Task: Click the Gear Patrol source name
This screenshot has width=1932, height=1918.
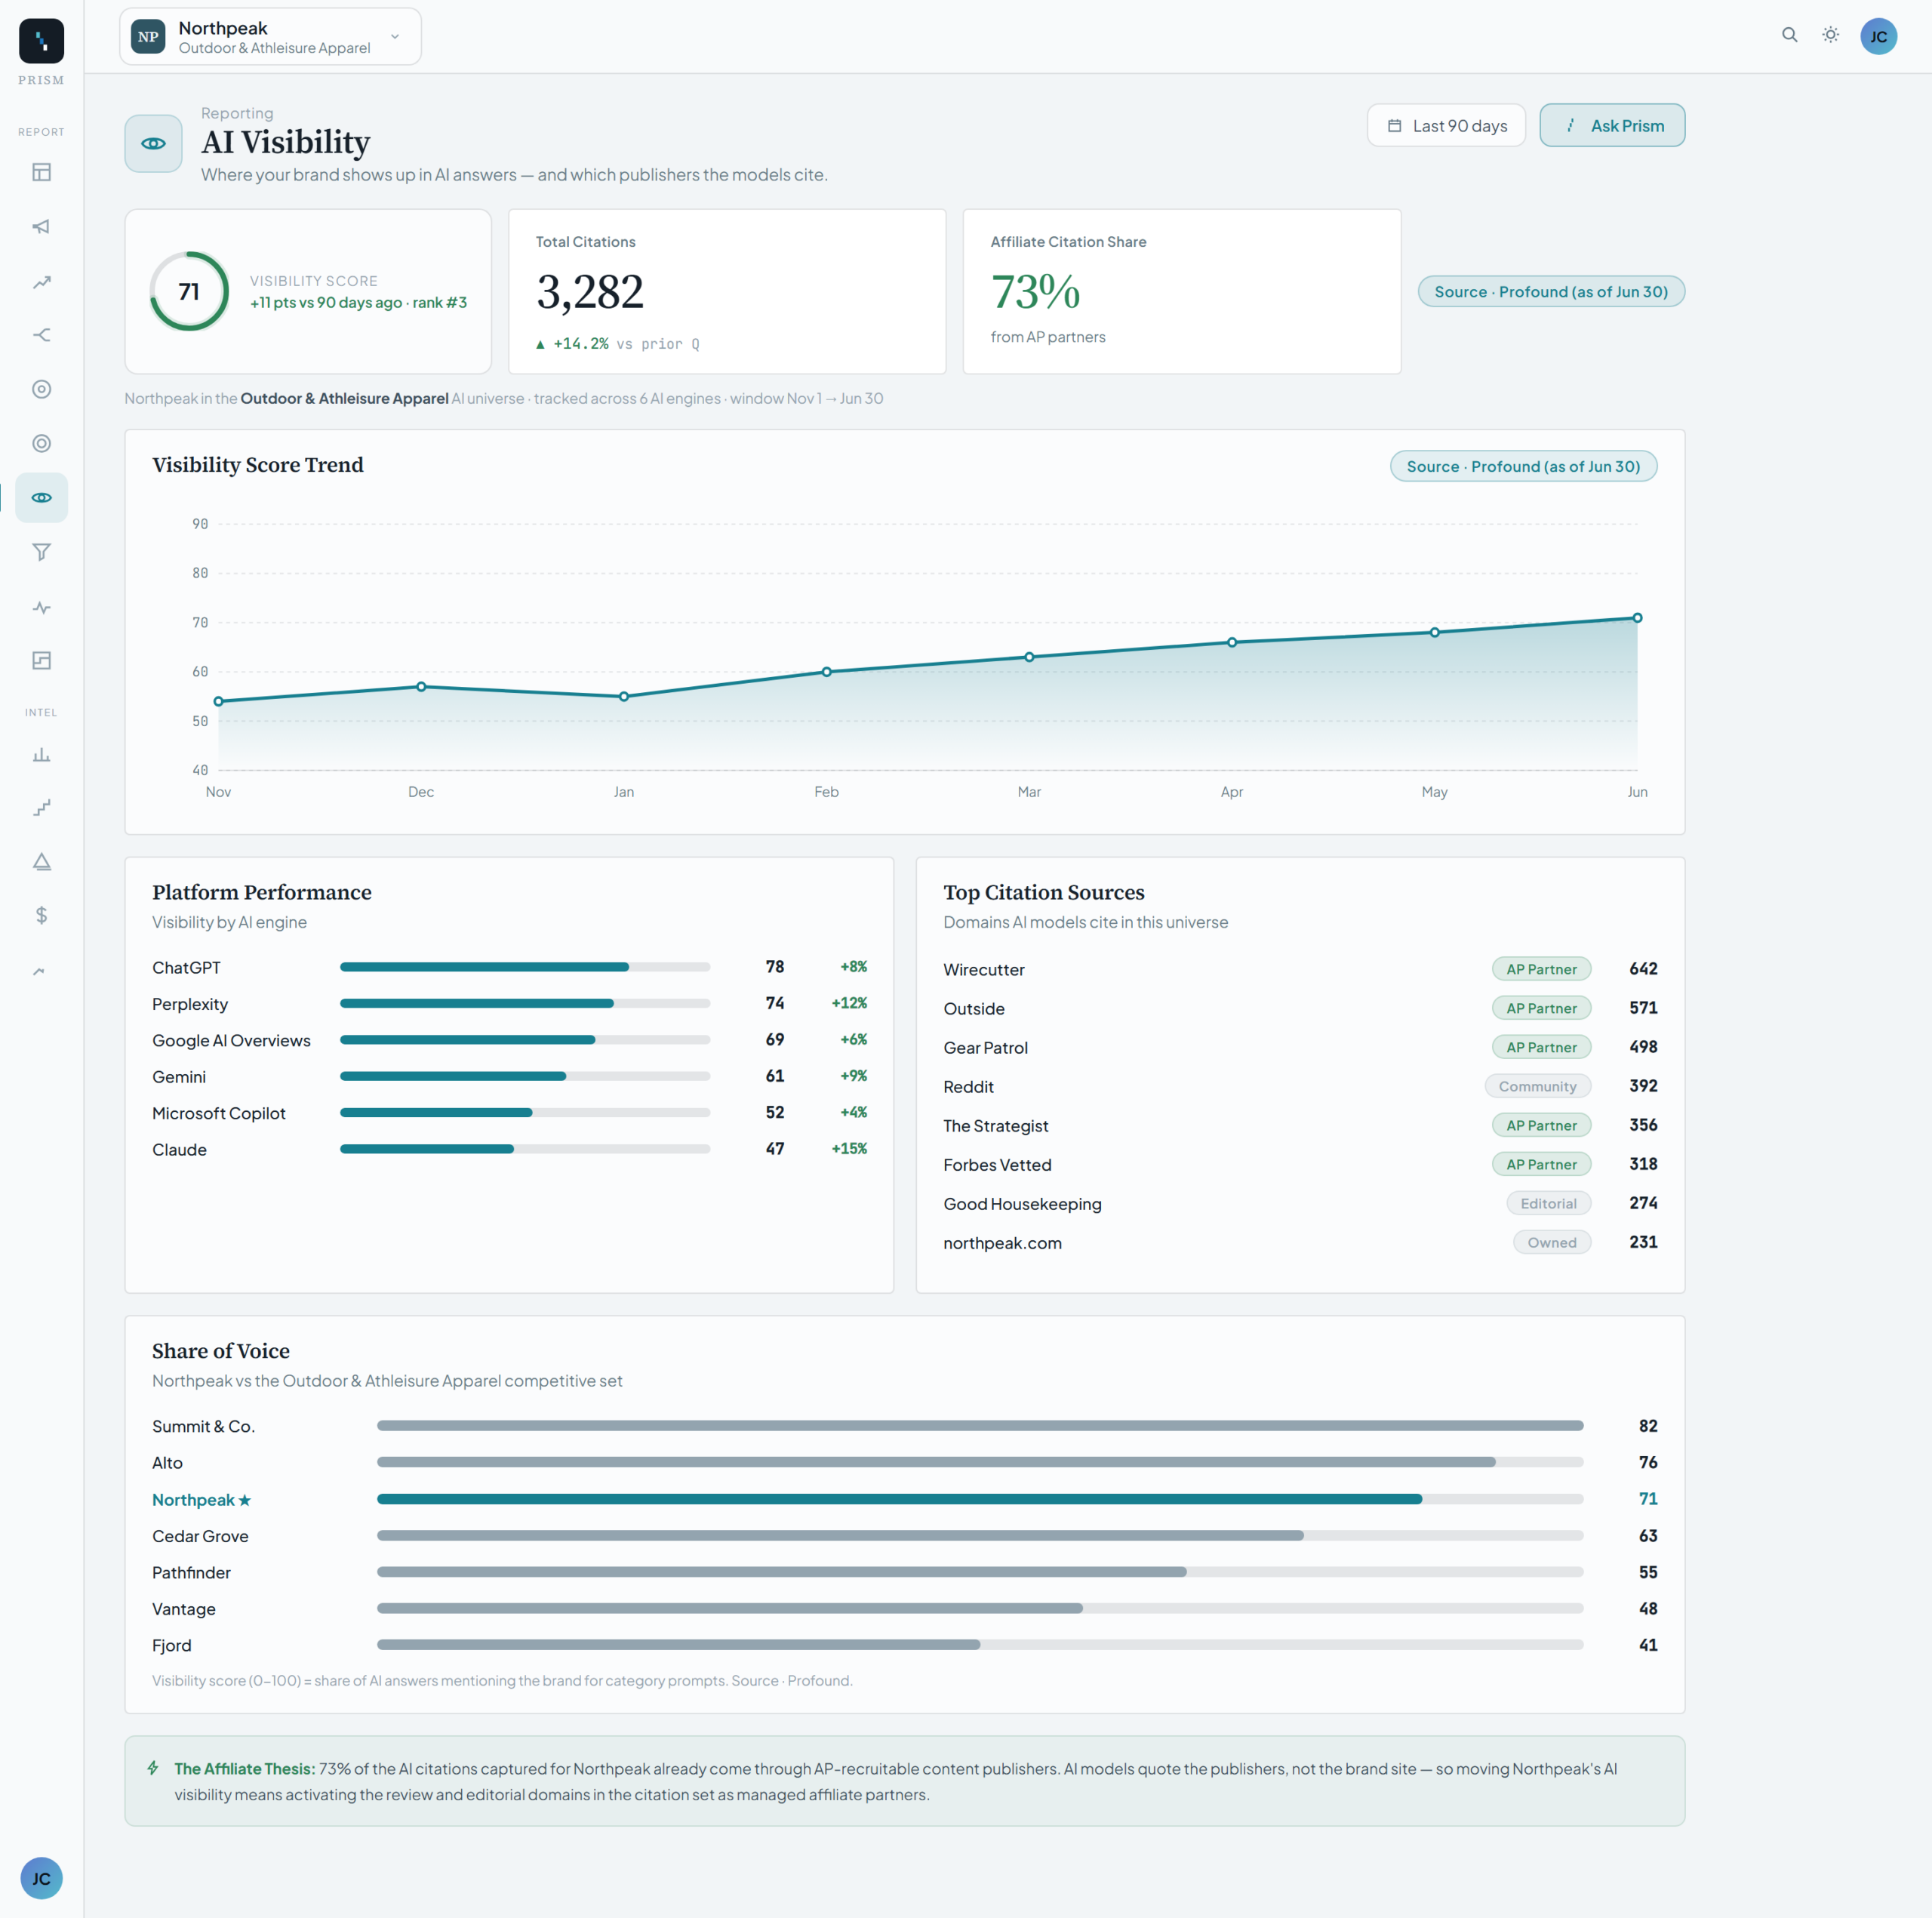Action: pos(985,1047)
